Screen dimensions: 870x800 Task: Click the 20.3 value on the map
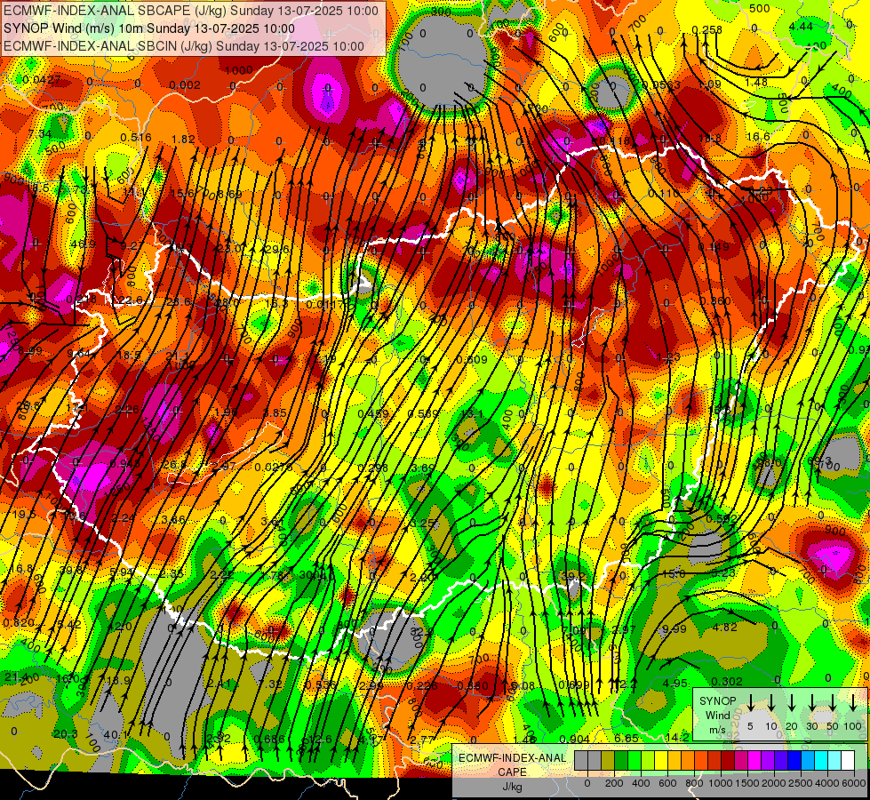coord(66,734)
